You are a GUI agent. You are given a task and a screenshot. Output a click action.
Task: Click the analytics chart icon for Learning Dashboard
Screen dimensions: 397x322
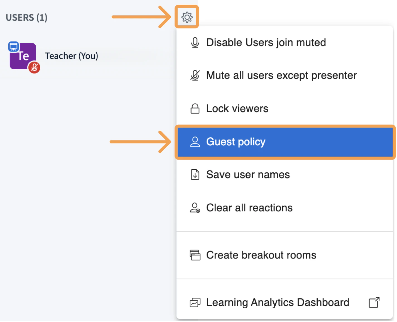click(195, 303)
